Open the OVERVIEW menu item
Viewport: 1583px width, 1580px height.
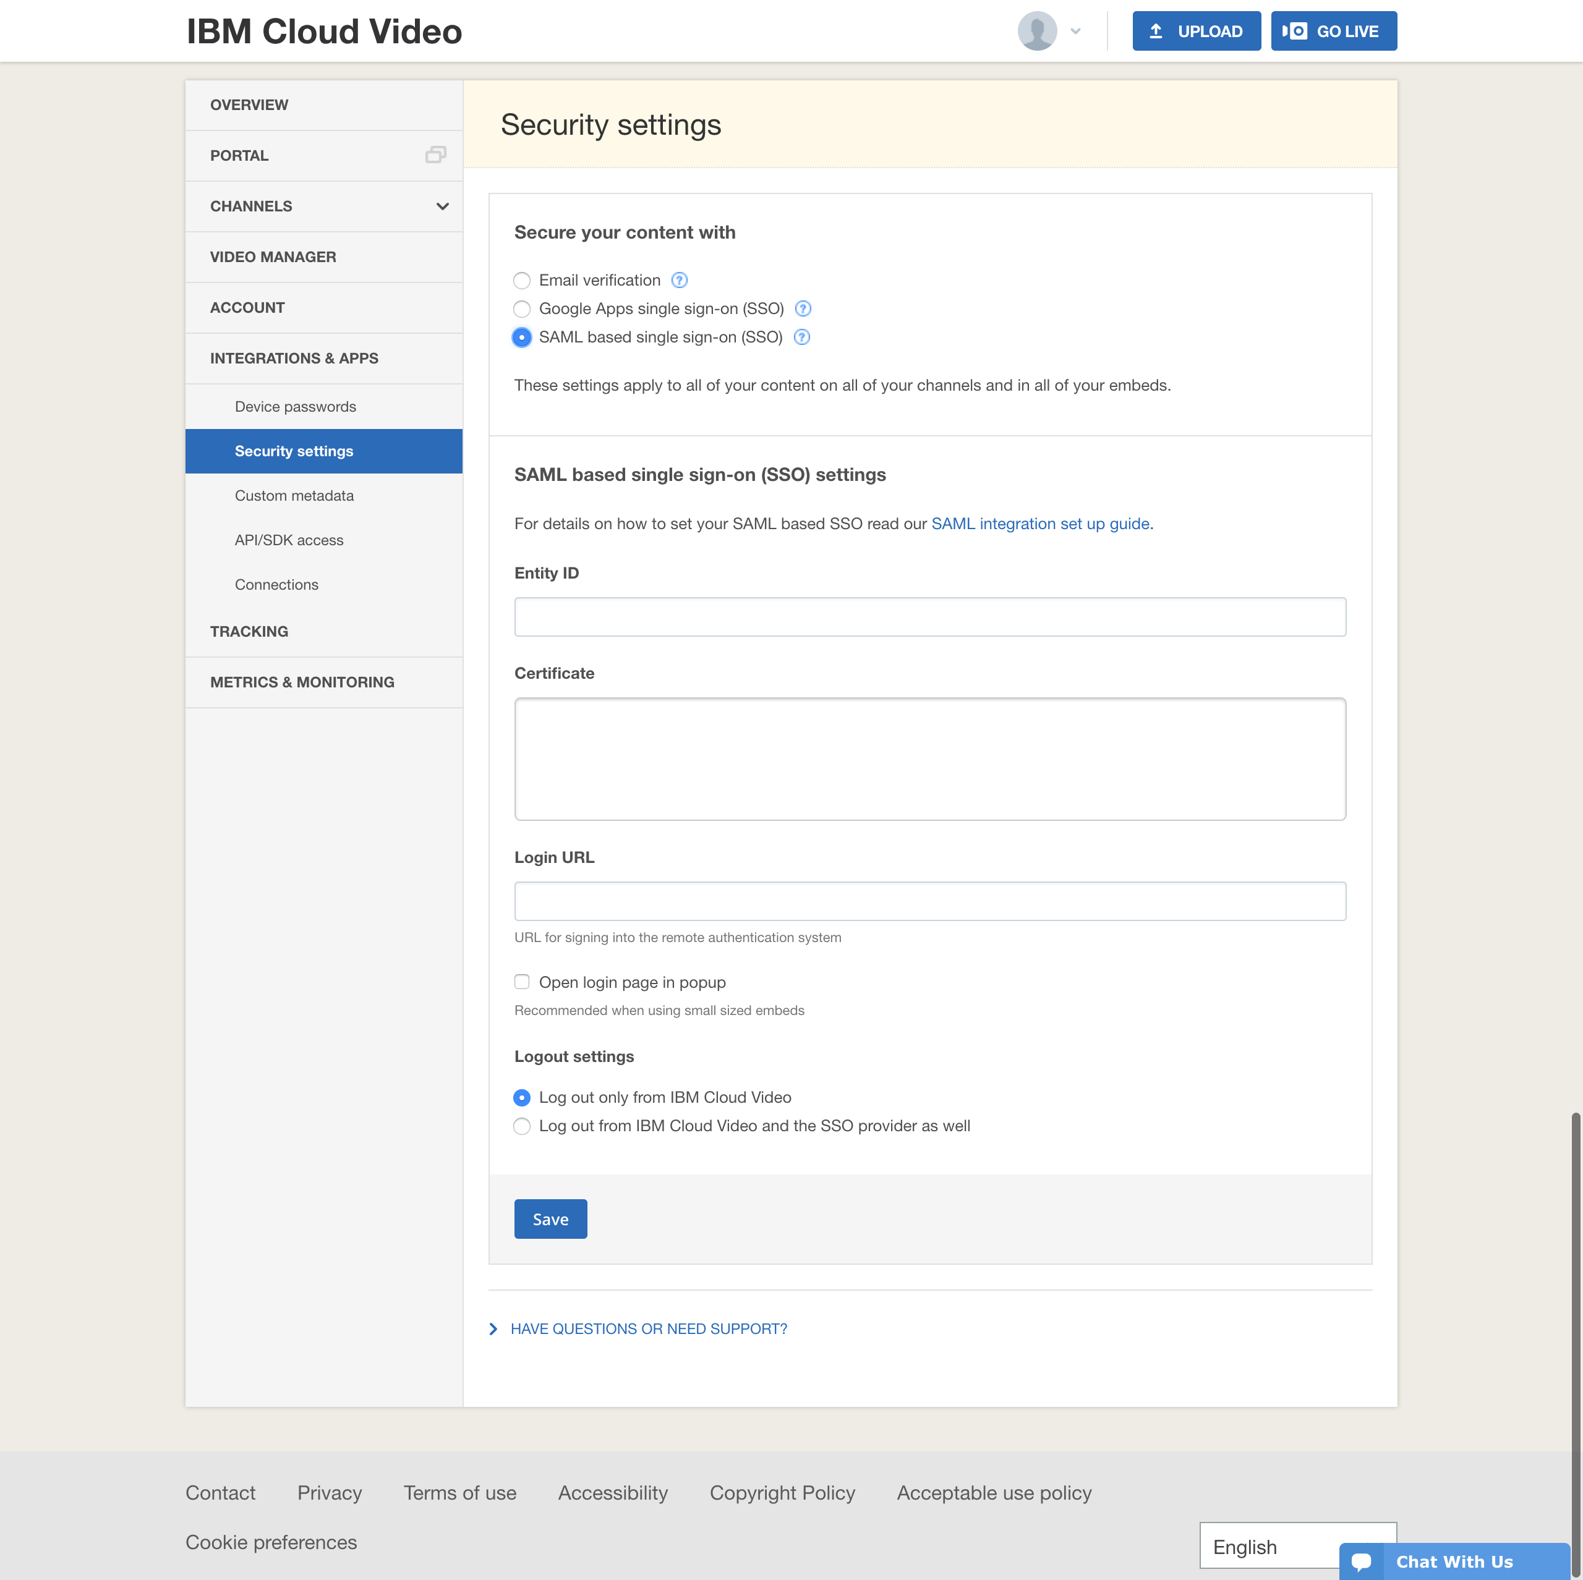click(x=323, y=105)
